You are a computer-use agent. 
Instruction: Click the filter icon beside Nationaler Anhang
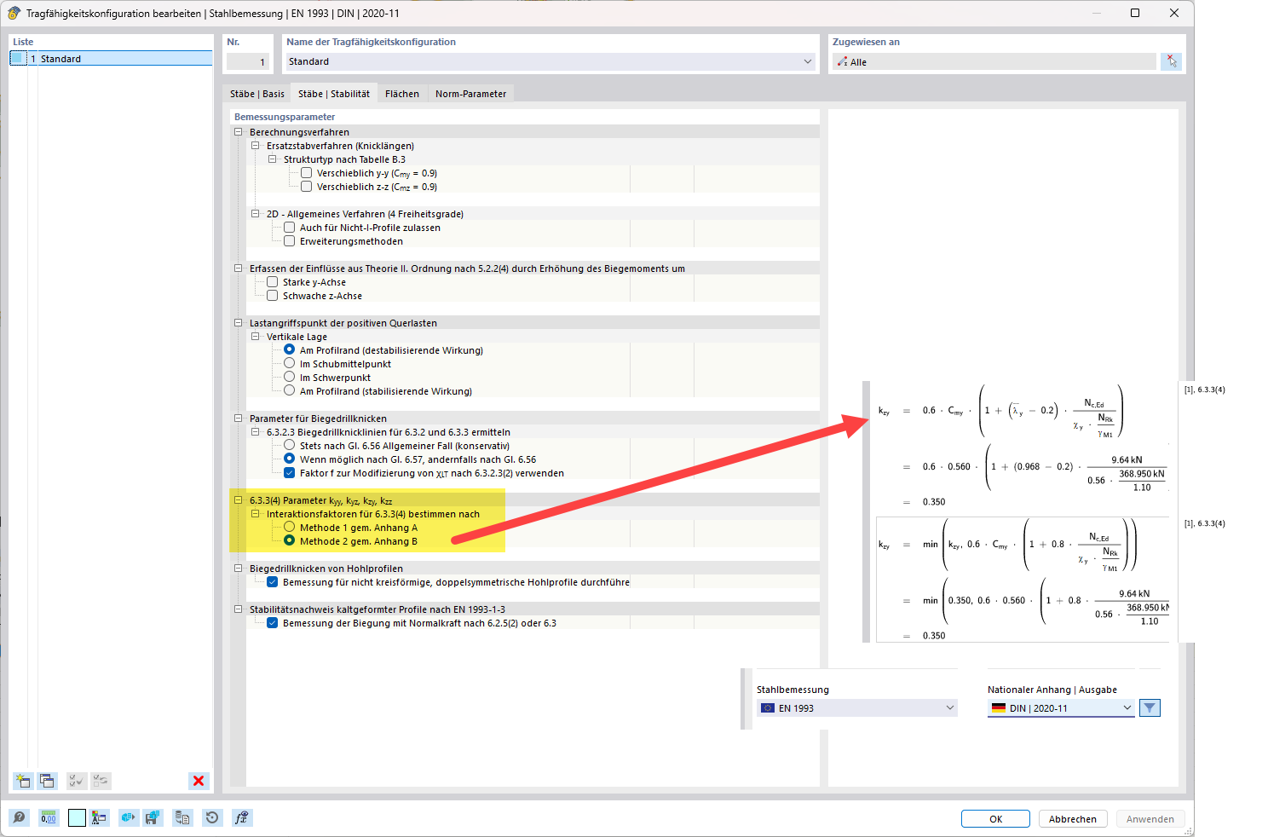pos(1150,708)
